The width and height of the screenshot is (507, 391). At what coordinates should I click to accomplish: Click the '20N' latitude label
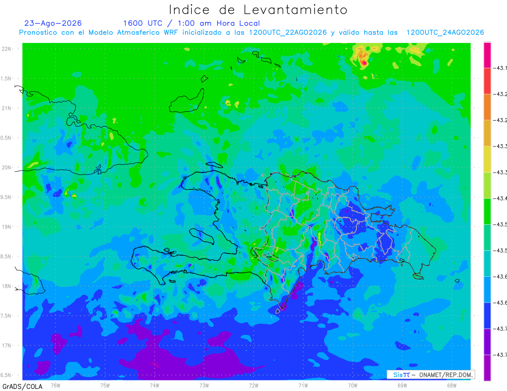[7, 167]
